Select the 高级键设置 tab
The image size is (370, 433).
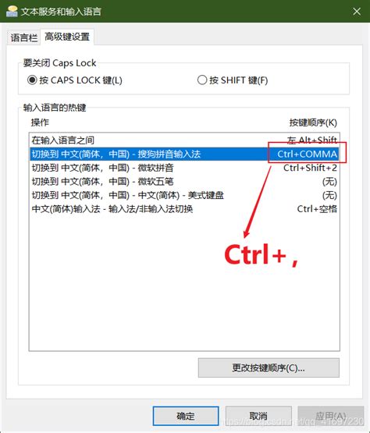coord(67,37)
